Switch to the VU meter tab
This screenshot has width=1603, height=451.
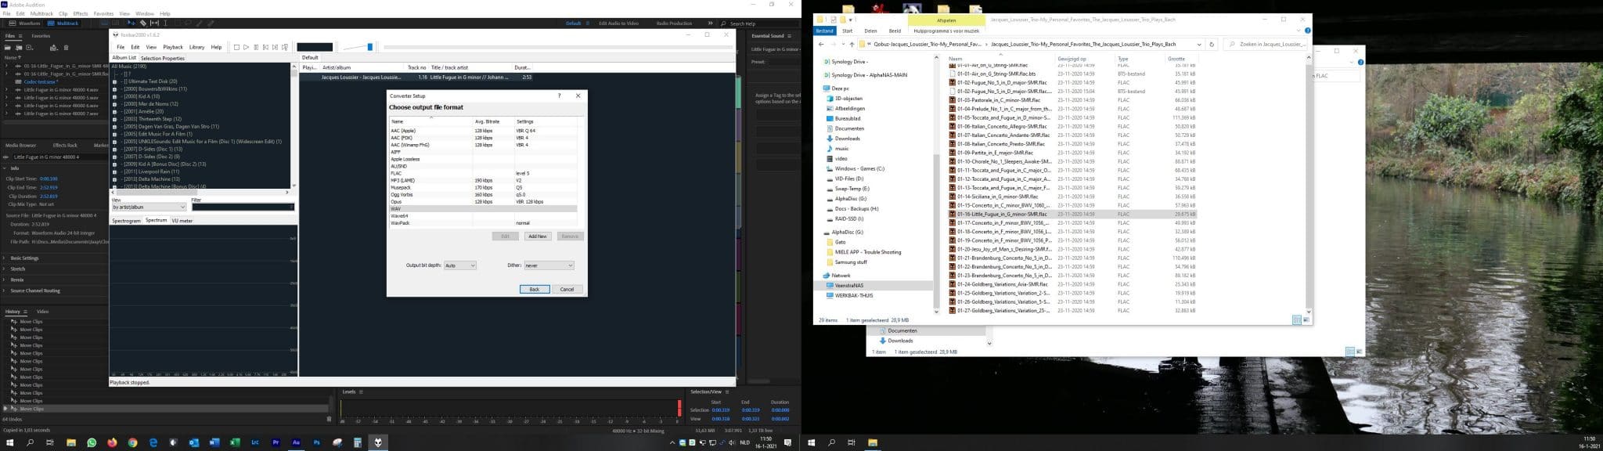coord(182,221)
